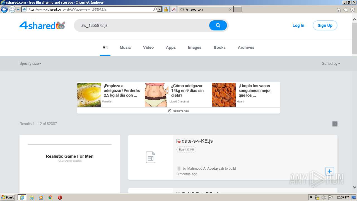Click the file type icon beside date-sw-KE.js
This screenshot has width=357, height=201.
click(178, 141)
